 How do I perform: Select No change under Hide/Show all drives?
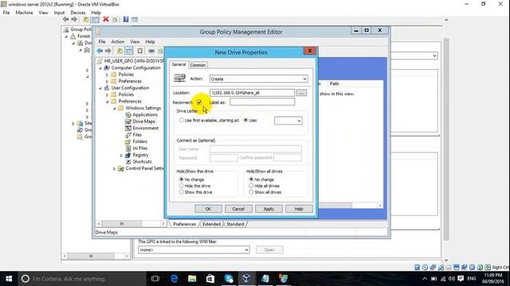(251, 180)
